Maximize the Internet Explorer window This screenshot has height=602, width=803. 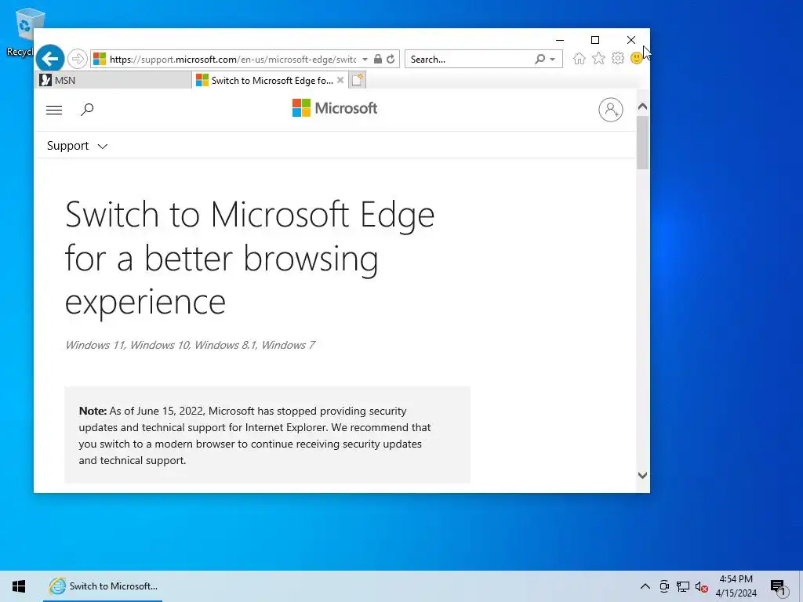595,40
